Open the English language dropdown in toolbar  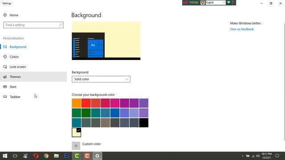[x=216, y=3]
